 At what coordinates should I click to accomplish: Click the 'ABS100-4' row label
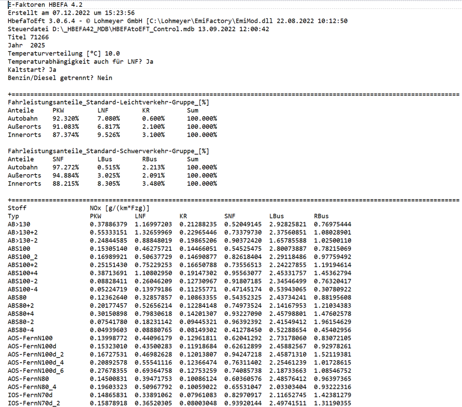[22, 289]
